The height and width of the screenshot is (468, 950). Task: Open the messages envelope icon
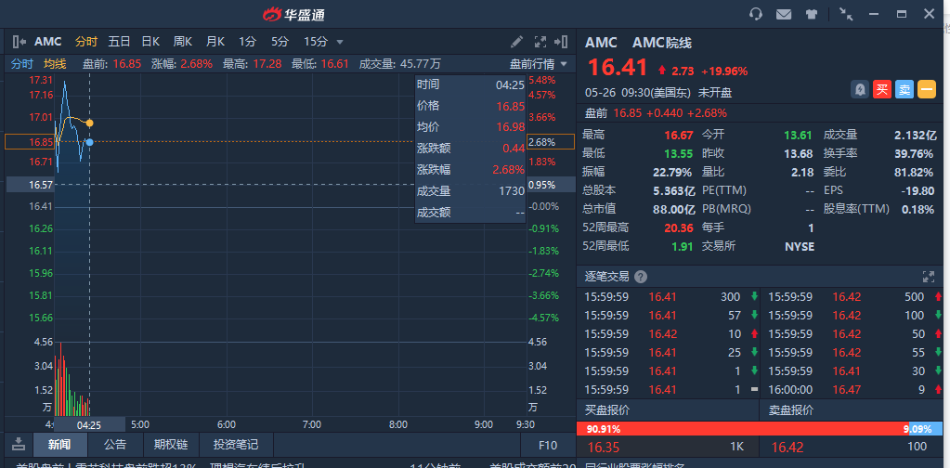(784, 14)
